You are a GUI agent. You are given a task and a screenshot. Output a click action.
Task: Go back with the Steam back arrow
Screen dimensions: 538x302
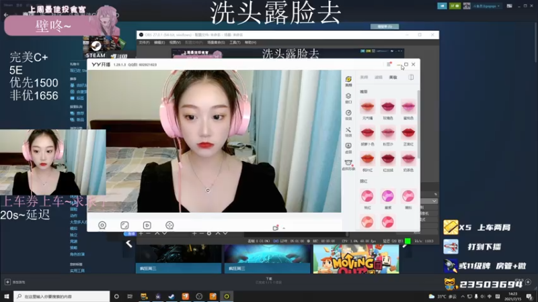point(6,15)
